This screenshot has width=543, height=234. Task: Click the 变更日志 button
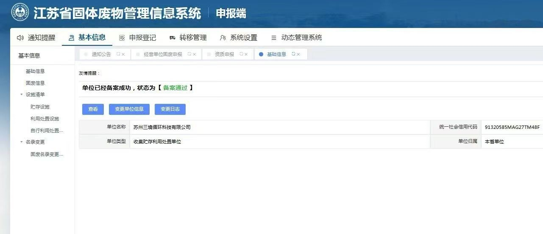(170, 109)
